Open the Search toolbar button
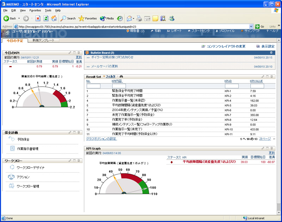This screenshot has width=282, height=222. (x=68, y=18)
